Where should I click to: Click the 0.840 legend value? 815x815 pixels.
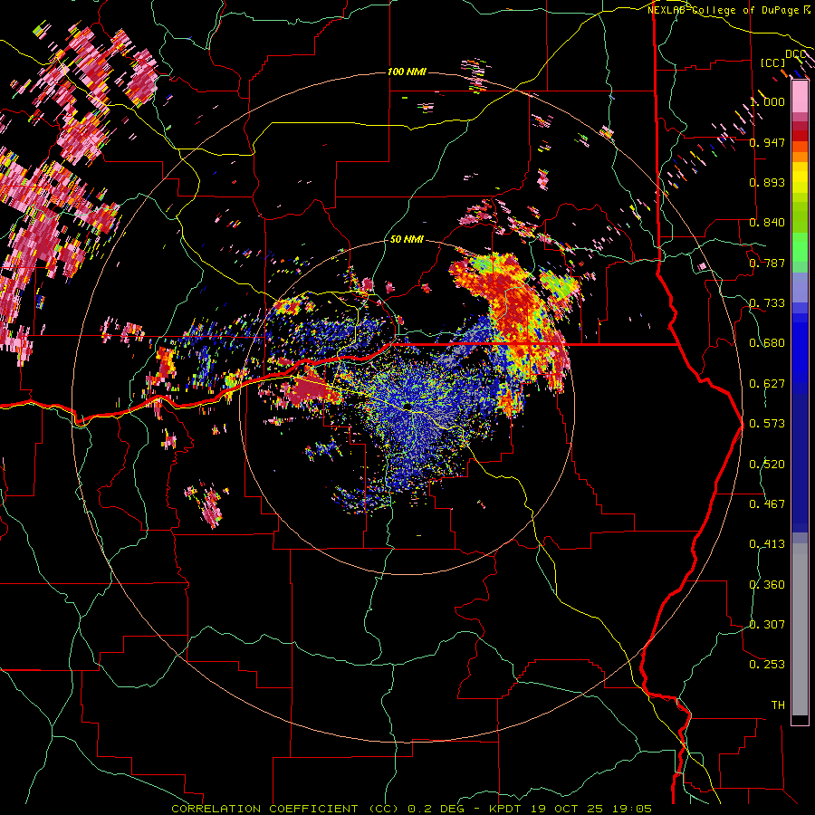point(767,223)
